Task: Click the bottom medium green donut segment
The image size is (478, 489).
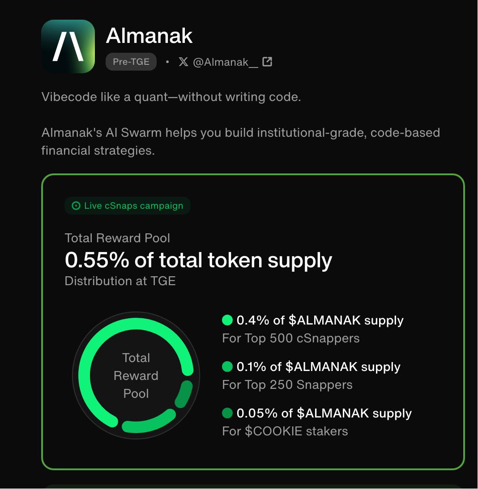Action: [x=149, y=422]
